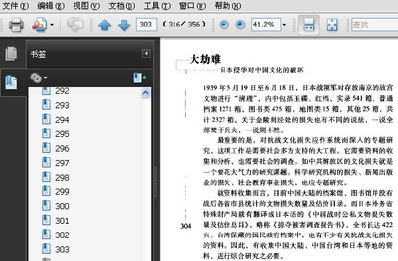398x261 pixels.
Task: Select bookmark 295
Action: click(62, 133)
